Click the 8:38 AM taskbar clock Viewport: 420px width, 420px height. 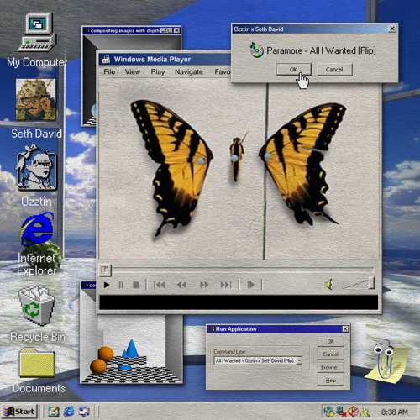click(394, 412)
